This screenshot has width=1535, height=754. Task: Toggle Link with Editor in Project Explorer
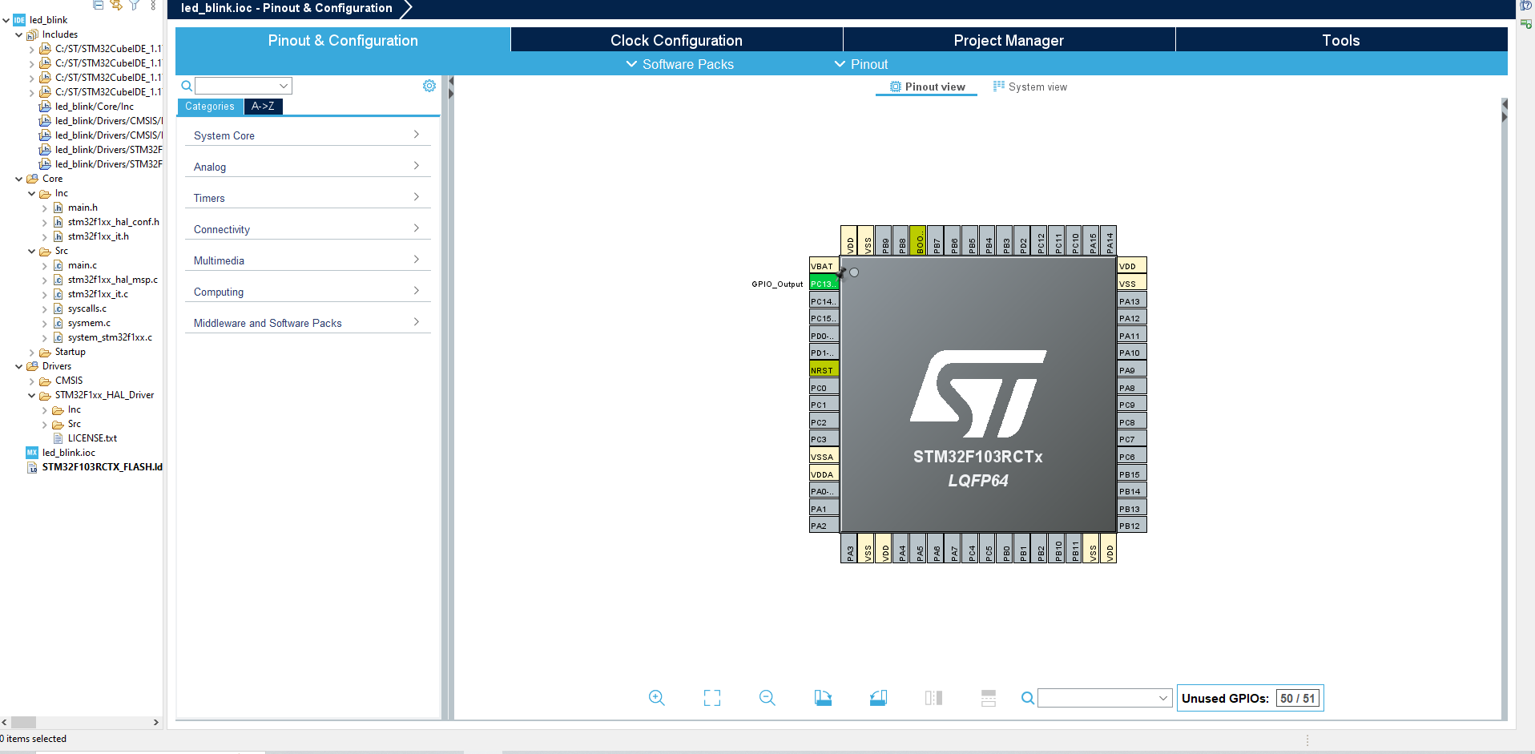pos(115,5)
